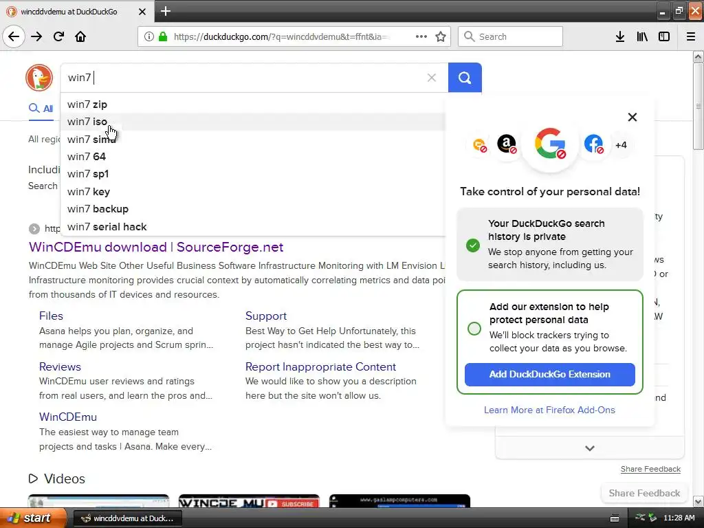Close the wincddvdemu at DuckDuckGo tab
This screenshot has height=528, width=704.
tap(142, 12)
